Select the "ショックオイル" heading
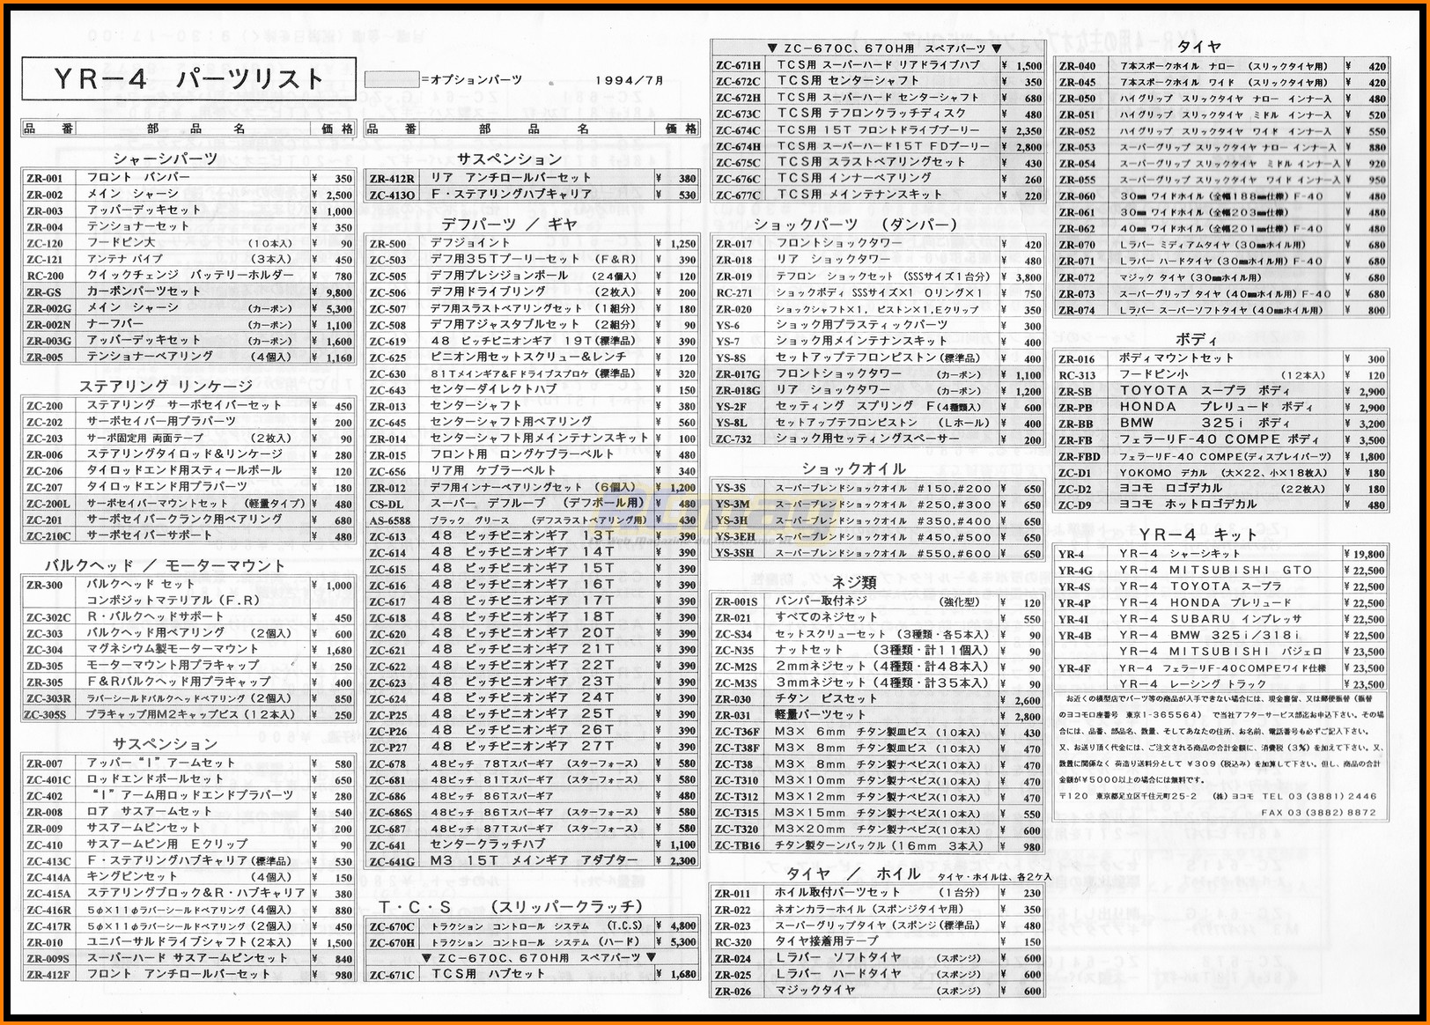 pos(854,468)
